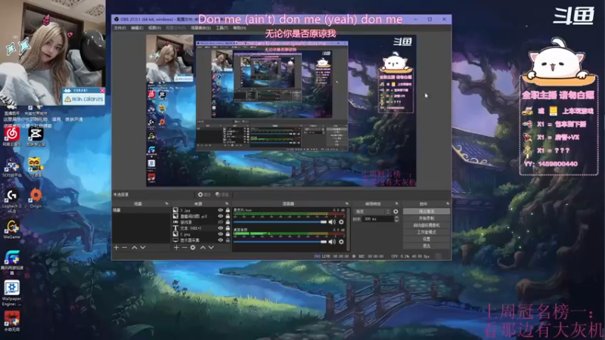
Task: Open scene transition properties gear
Action: 396,212
